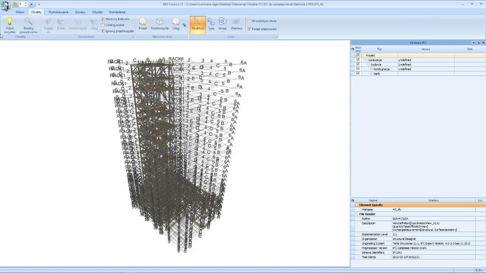Click the column chooser icon in Struktura IFC
Image resolution: width=486 pixels, height=273 pixels.
353,49
